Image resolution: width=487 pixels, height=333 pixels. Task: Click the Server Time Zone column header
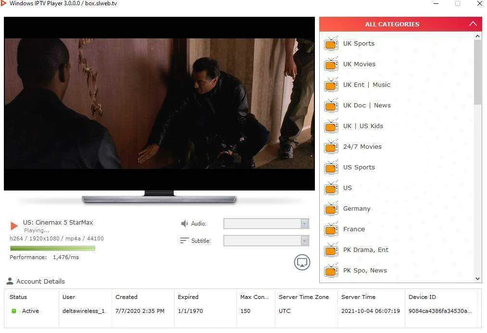[x=303, y=297]
